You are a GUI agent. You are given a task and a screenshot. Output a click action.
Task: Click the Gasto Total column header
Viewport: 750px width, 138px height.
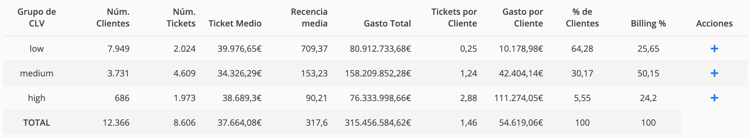click(x=387, y=23)
